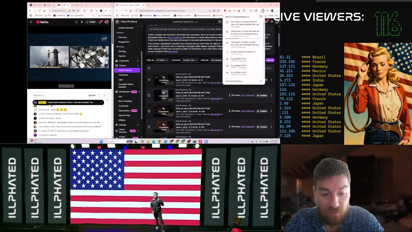Open Subscriptions in the sidebar
412x232 pixels.
(124, 111)
